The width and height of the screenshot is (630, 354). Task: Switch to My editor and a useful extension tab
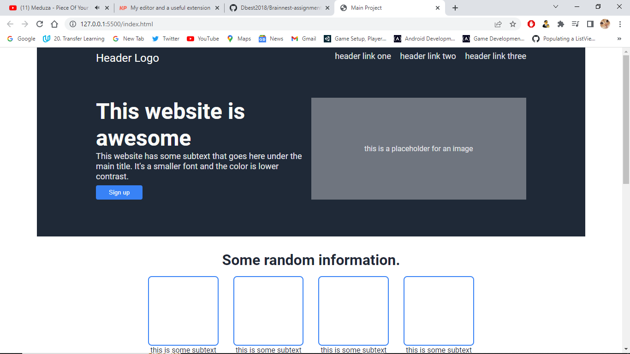point(169,8)
